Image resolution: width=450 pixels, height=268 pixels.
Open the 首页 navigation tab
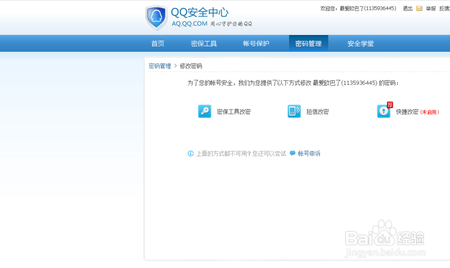158,44
